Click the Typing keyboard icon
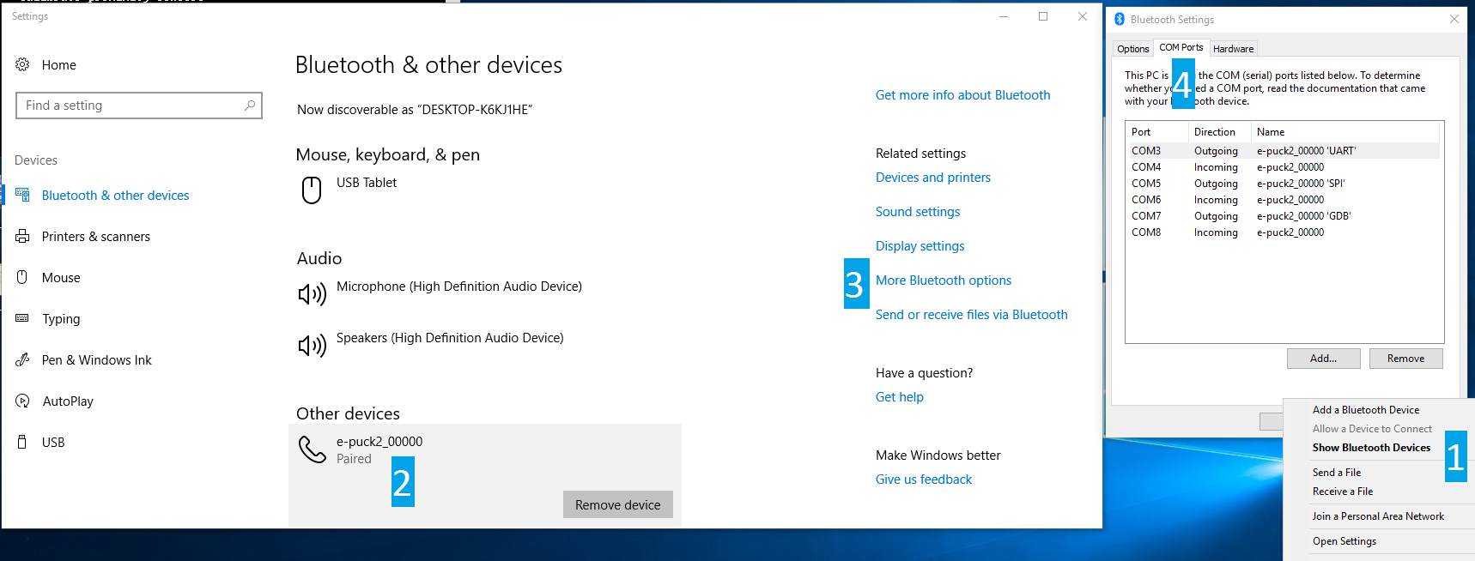 point(22,318)
